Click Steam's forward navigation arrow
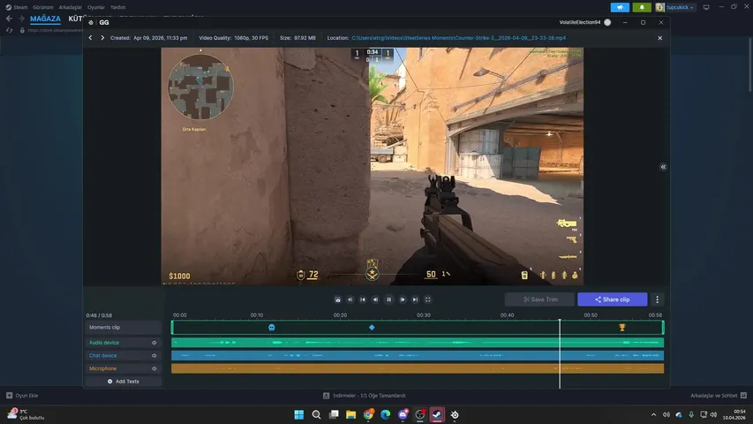The height and width of the screenshot is (424, 753). 21,19
